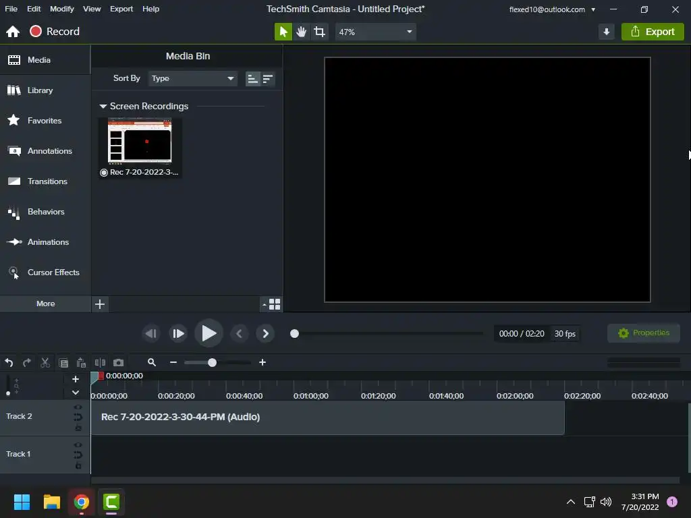Click the Paste icon in timeline toolbar

pos(81,362)
